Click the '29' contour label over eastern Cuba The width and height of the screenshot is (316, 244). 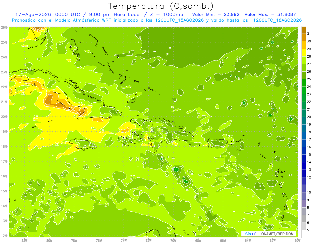(81, 108)
